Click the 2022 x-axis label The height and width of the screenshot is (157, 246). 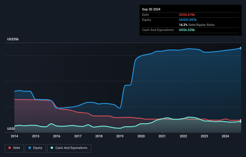pyautogui.click(x=183, y=136)
